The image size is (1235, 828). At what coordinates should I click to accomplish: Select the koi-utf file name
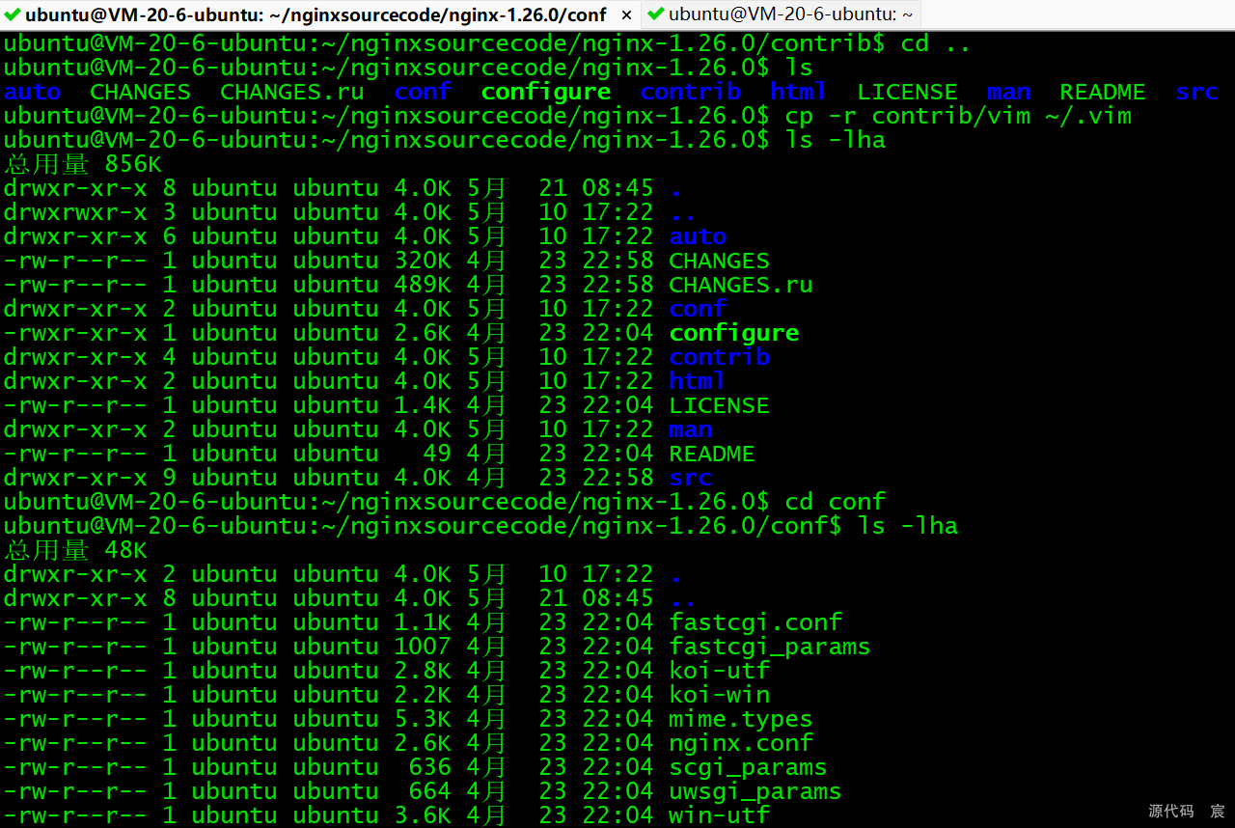click(x=719, y=671)
